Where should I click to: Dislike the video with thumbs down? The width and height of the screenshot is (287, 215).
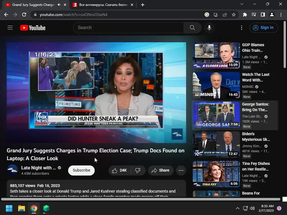[138, 170]
